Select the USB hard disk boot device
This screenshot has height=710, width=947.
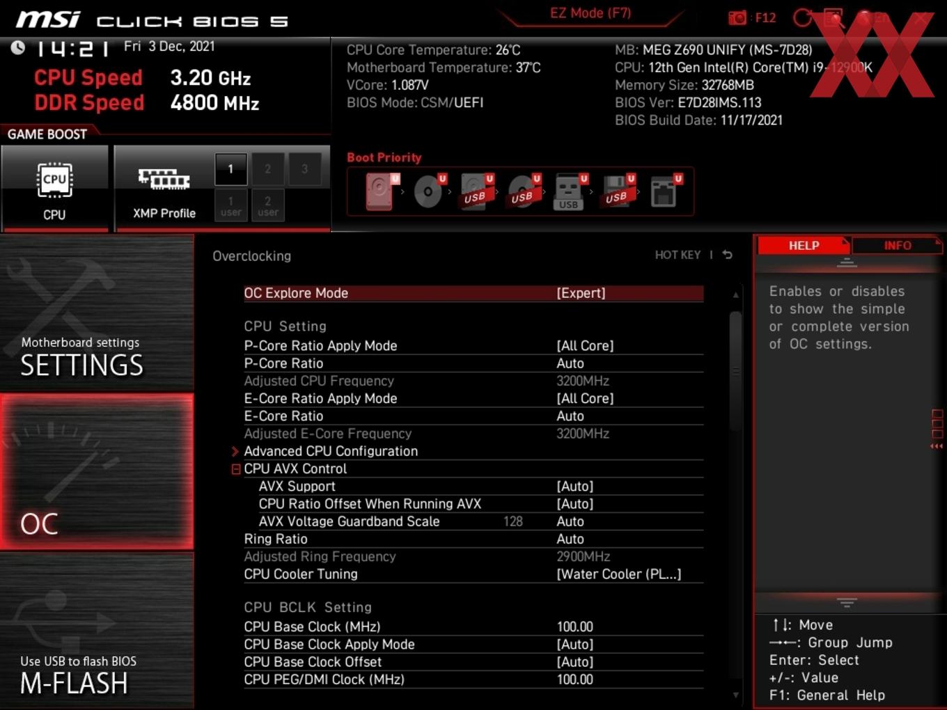click(x=476, y=191)
